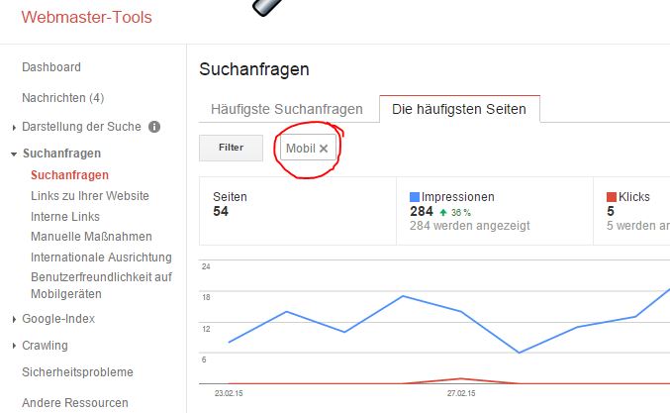Open Manuelle Maßnahmen page
This screenshot has width=670, height=413.
tap(91, 237)
